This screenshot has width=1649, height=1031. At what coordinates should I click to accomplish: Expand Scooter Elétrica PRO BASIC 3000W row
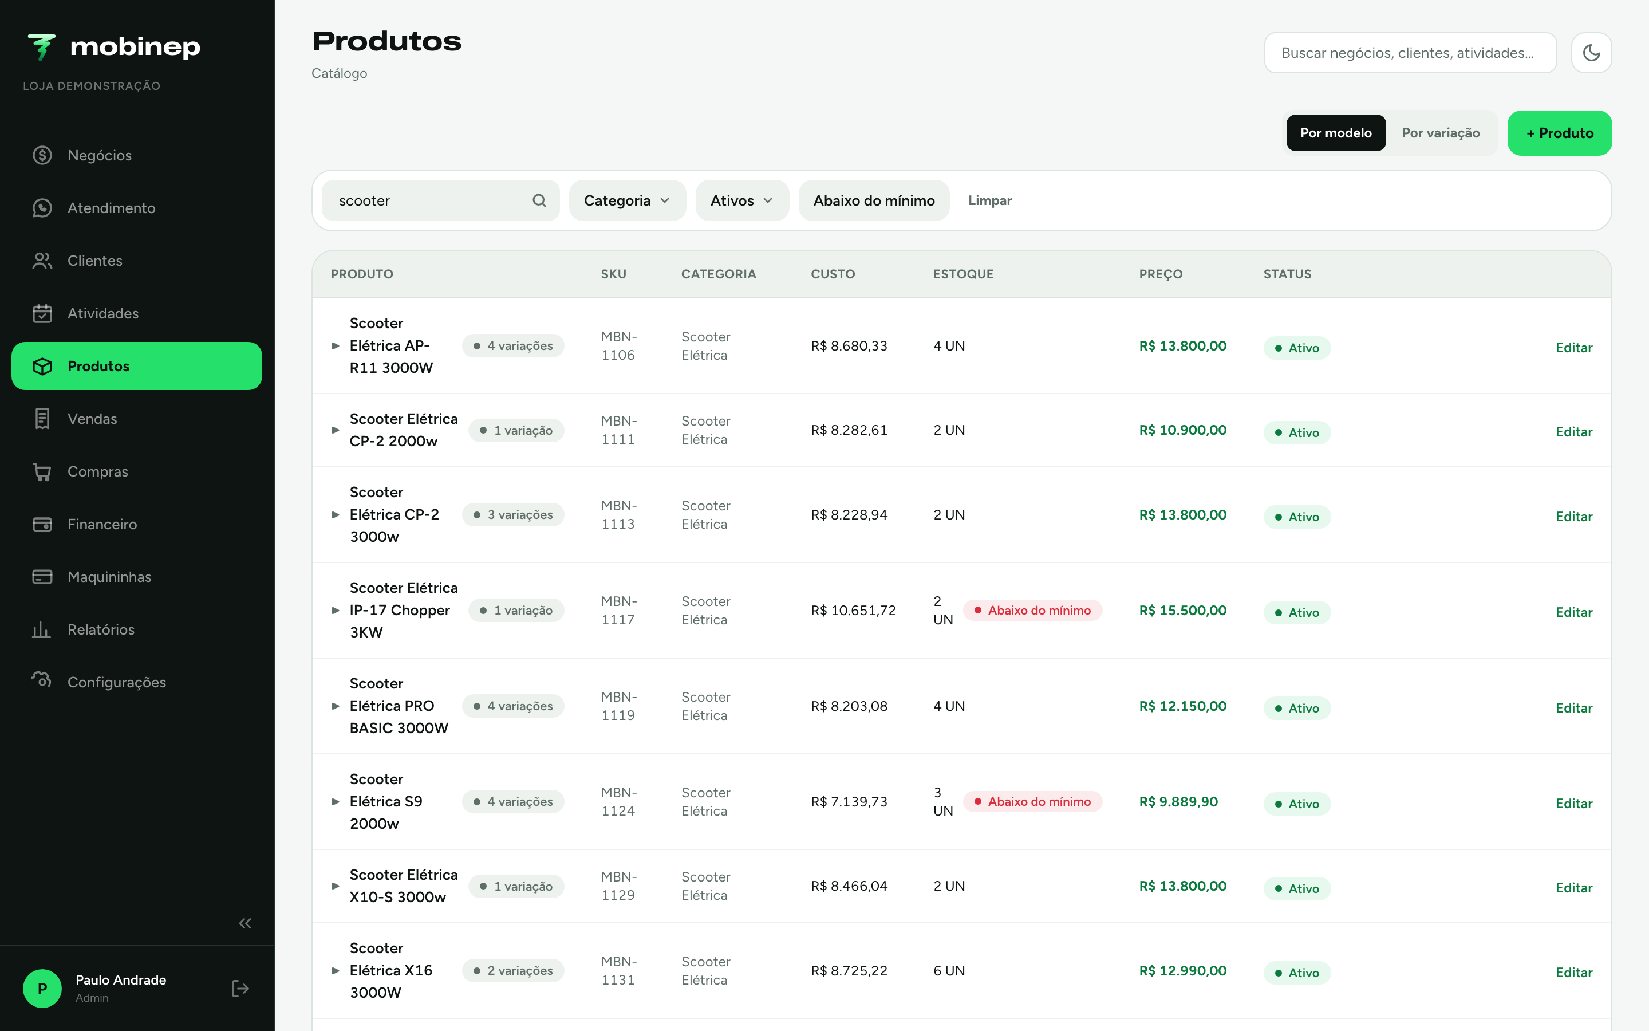click(336, 706)
